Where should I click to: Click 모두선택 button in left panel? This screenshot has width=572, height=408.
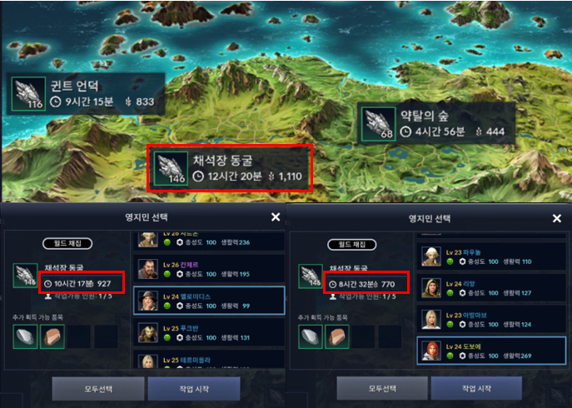[x=98, y=389]
